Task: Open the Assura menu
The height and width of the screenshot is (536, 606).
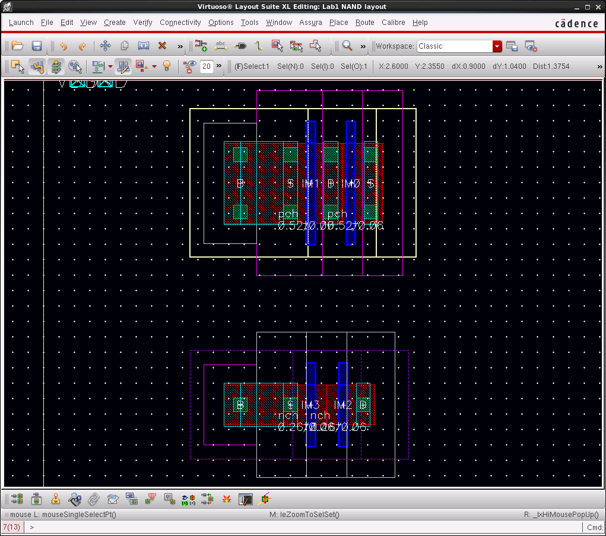Action: (x=311, y=23)
